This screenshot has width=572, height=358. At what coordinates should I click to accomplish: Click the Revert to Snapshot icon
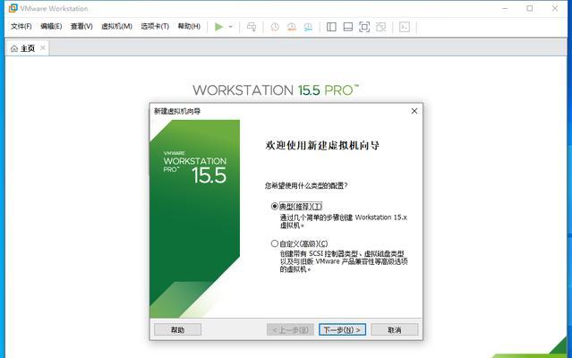coord(292,27)
